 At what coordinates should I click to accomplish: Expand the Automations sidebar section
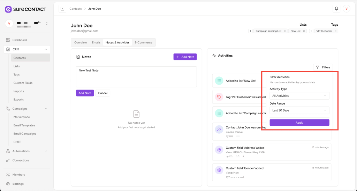coord(46,151)
